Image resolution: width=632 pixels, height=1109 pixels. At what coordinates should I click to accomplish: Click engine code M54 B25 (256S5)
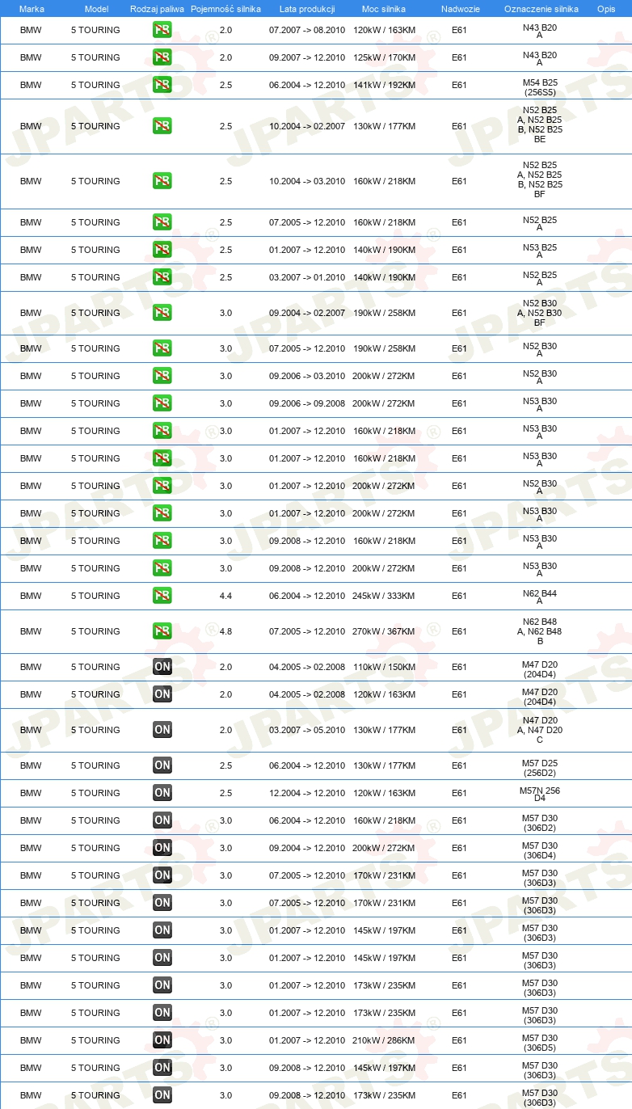(x=540, y=87)
